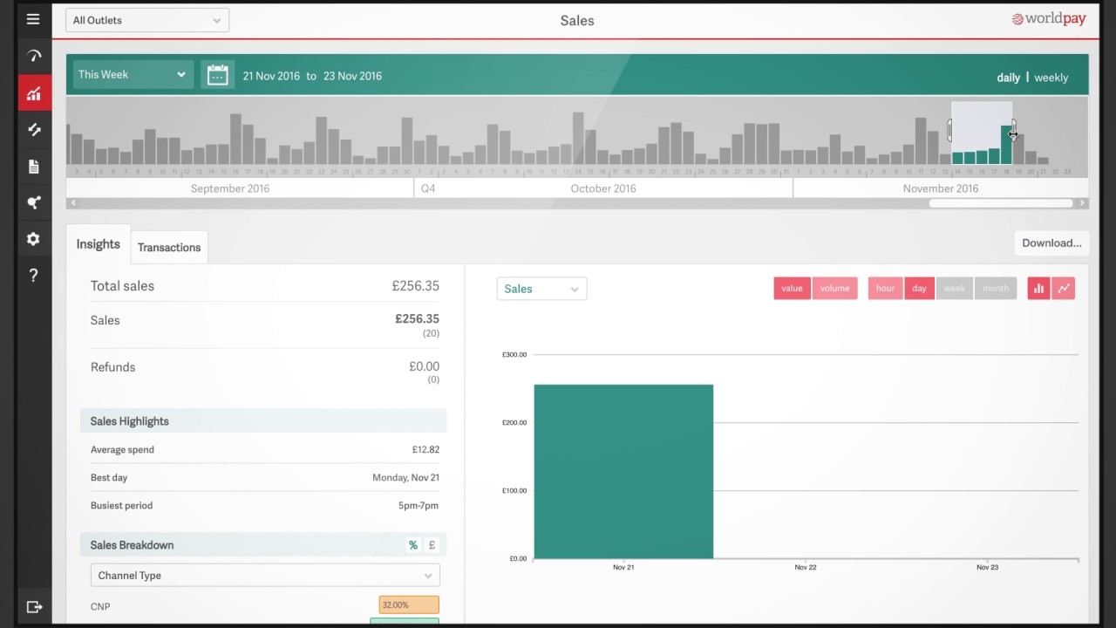Click the timeline selection left handle

pyautogui.click(x=949, y=130)
